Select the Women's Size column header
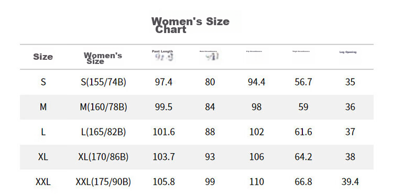 click(x=103, y=58)
